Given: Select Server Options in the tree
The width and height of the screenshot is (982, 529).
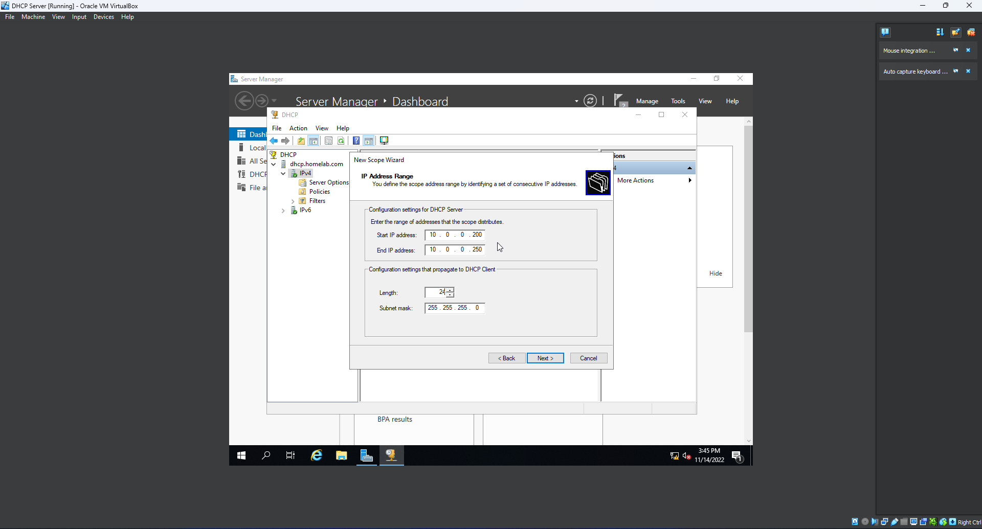Looking at the screenshot, I should (329, 182).
